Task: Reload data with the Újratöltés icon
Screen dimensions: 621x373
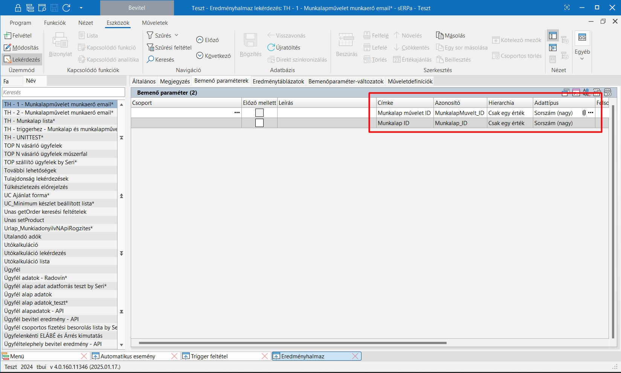Action: [271, 47]
